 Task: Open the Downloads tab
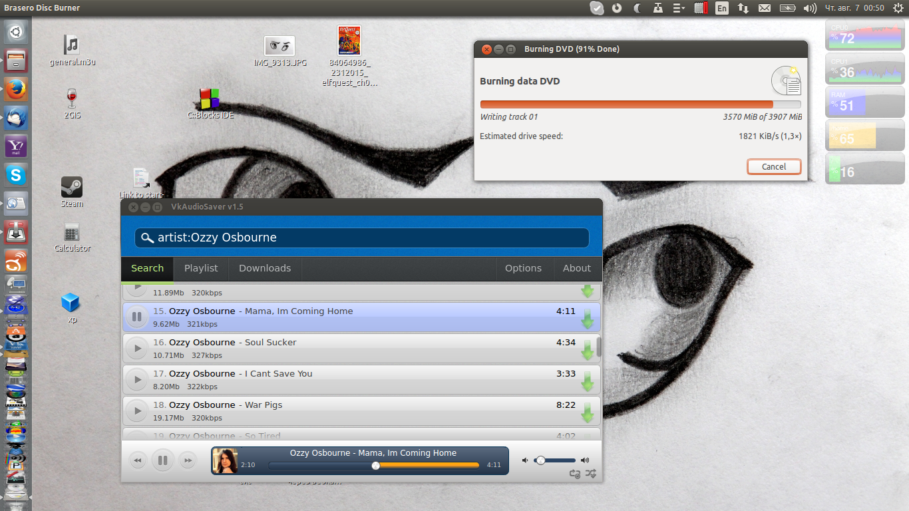click(265, 268)
